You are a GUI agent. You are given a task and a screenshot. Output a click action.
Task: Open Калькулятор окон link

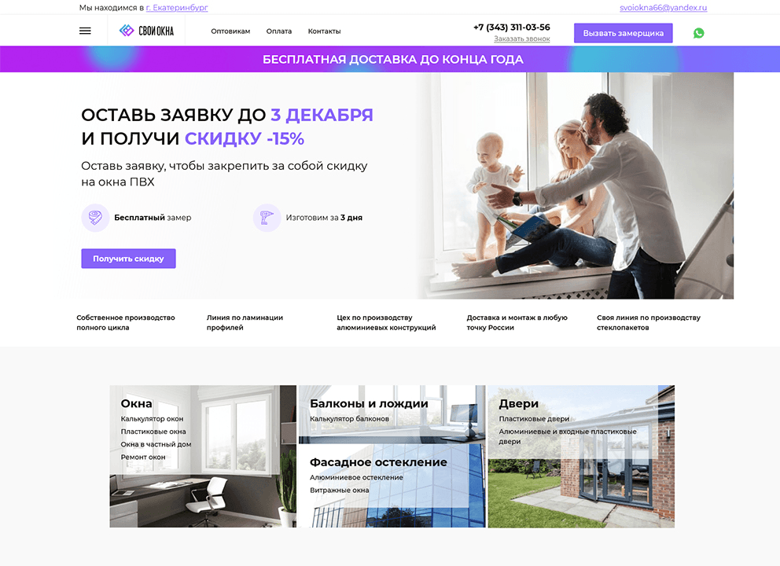tap(152, 419)
